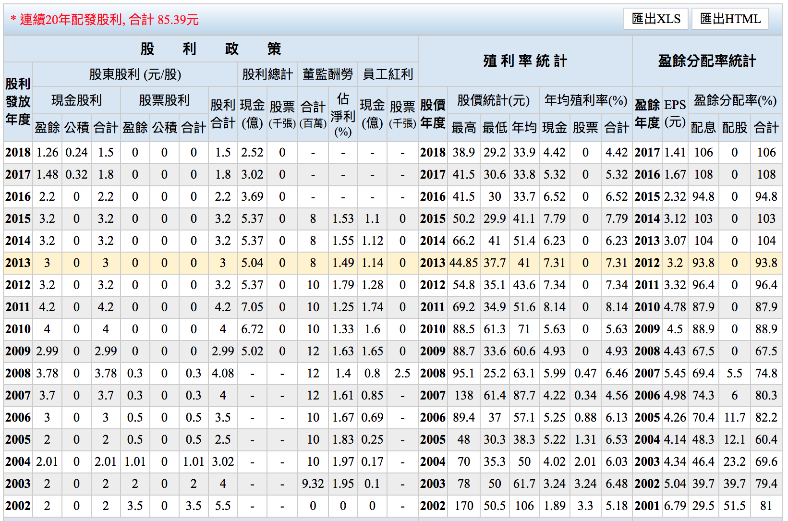Select the 44.85 highest price cell for 2013
The height and width of the screenshot is (521, 788).
tap(463, 263)
